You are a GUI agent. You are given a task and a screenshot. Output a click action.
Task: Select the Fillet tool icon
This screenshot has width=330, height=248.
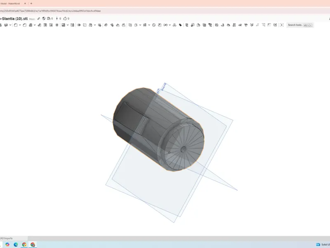pyautogui.click(x=16, y=25)
